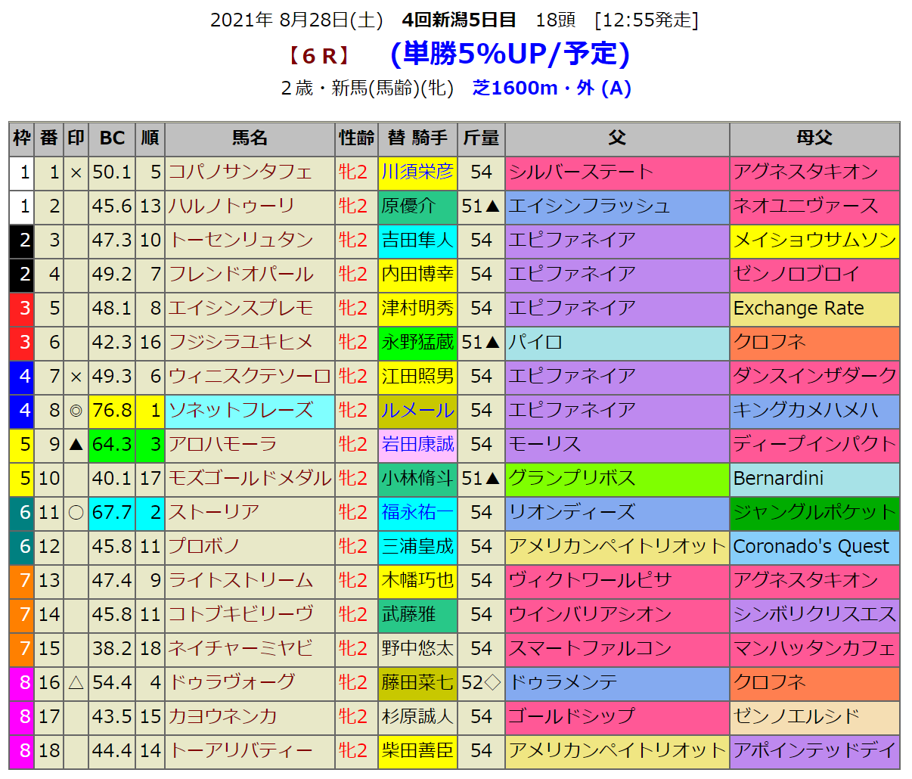Click the yellow BC value 76.8
The image size is (912, 779).
coord(112,411)
